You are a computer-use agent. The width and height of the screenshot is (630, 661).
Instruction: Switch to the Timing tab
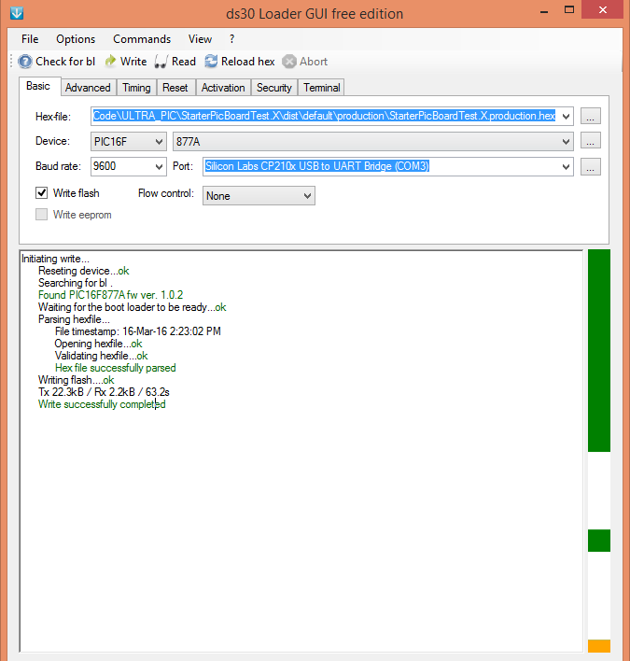[136, 88]
